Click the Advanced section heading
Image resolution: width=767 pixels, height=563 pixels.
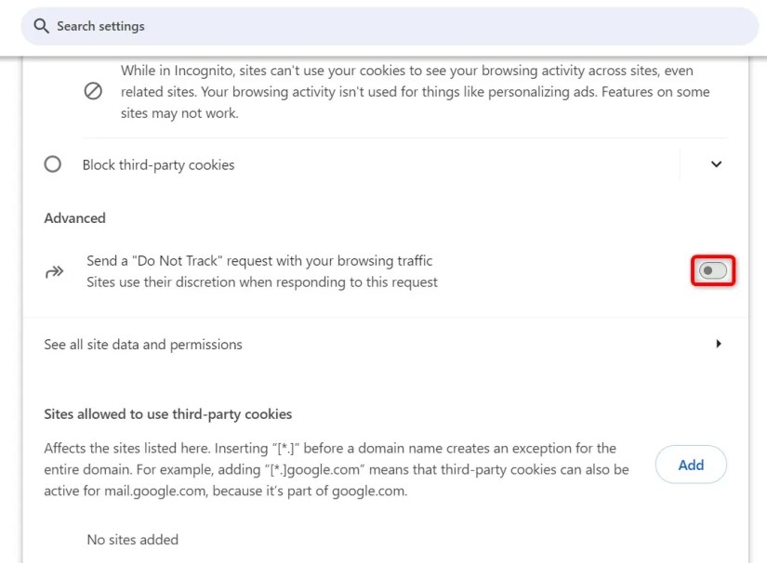(74, 218)
